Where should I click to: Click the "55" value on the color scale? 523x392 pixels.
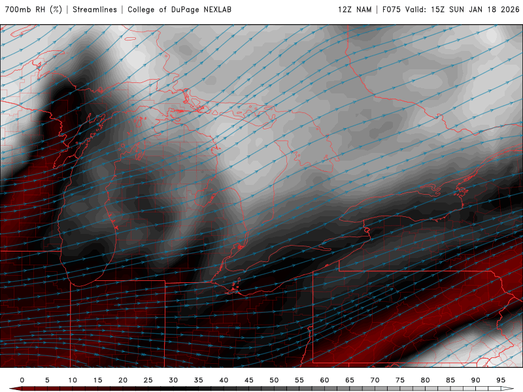tap(299, 380)
